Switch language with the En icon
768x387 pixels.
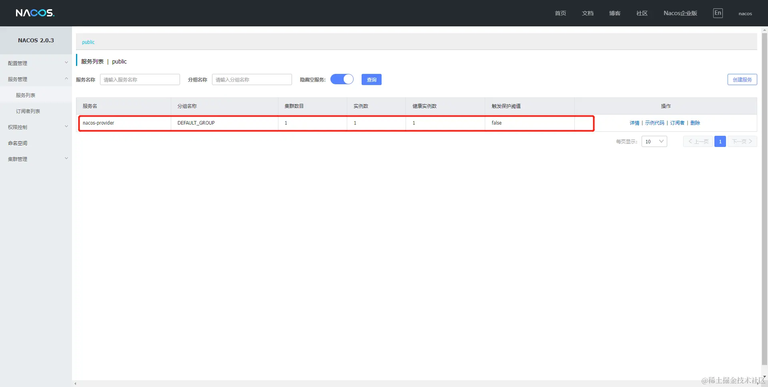click(x=718, y=13)
